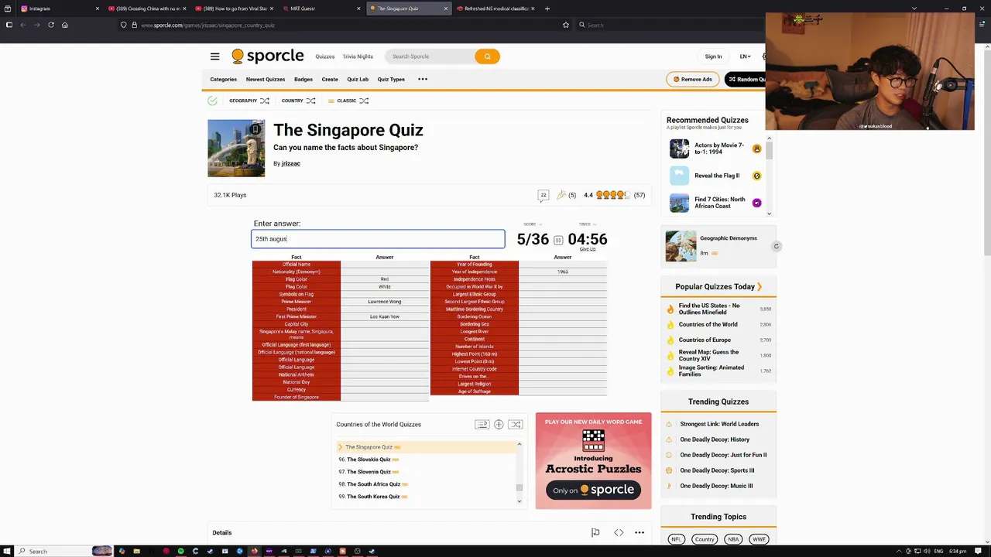Go to the browser home page
Image resolution: width=991 pixels, height=557 pixels.
(x=64, y=25)
